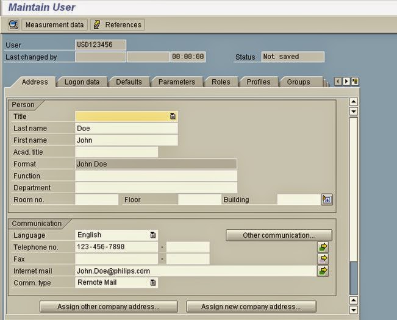
Task: Click the more email addresses arrow icon
Action: 323,271
